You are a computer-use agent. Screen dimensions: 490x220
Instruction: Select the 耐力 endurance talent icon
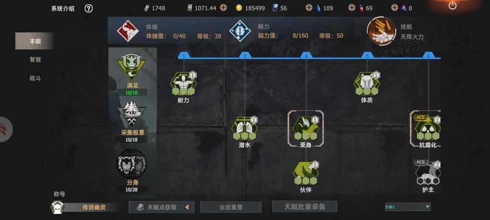184,83
